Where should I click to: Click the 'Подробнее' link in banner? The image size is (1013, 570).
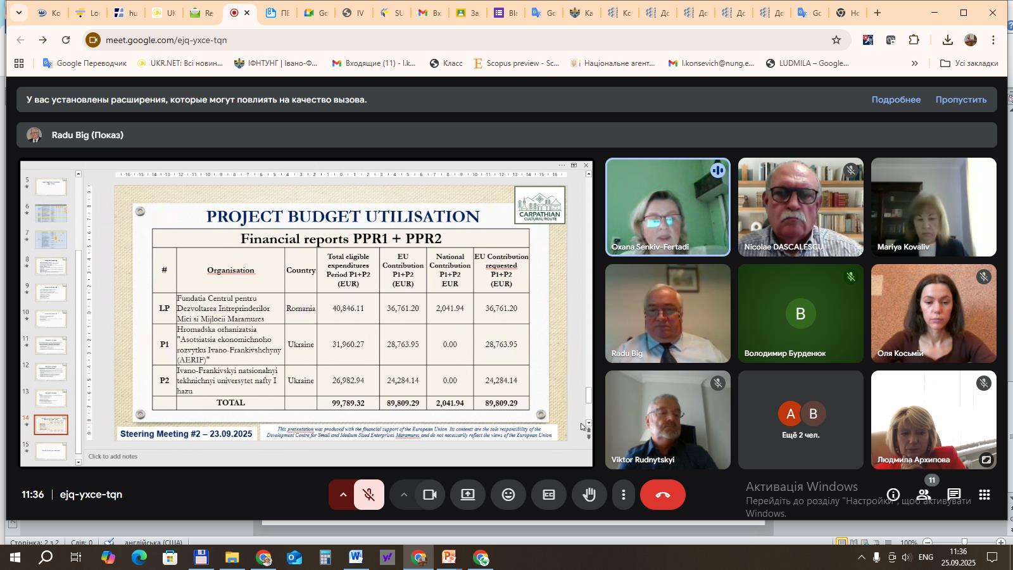[896, 100]
